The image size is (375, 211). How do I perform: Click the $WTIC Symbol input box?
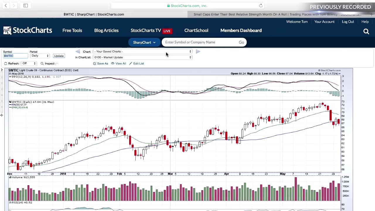pyautogui.click(x=16, y=56)
